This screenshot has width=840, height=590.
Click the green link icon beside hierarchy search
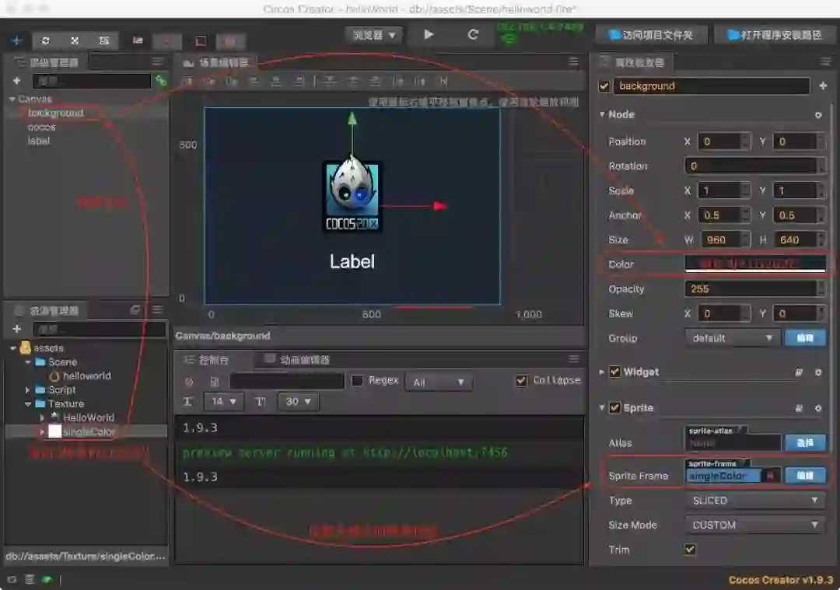[161, 81]
